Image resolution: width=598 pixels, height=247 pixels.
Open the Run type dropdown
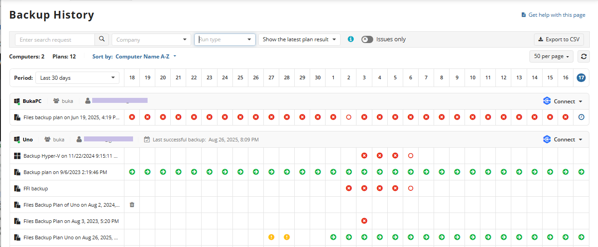click(x=225, y=39)
